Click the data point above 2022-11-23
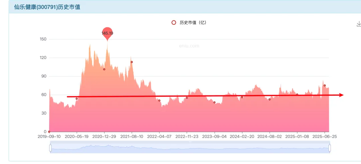 click(187, 98)
